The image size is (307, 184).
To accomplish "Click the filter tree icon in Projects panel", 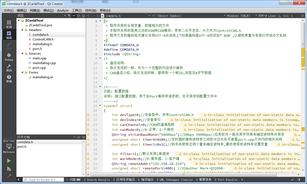I will coord(69,16).
